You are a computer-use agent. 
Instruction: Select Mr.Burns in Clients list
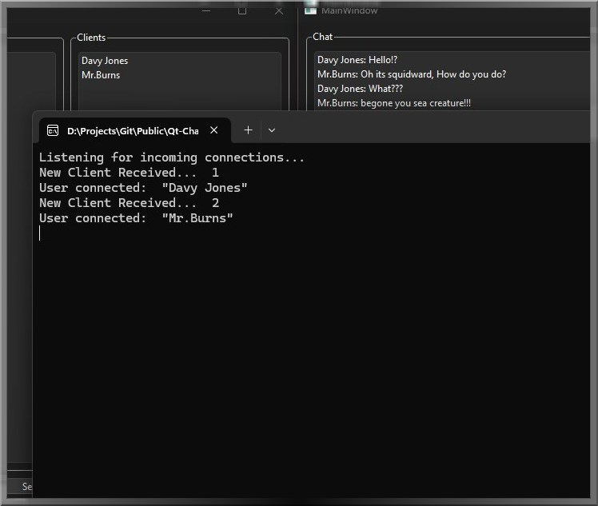[x=101, y=75]
